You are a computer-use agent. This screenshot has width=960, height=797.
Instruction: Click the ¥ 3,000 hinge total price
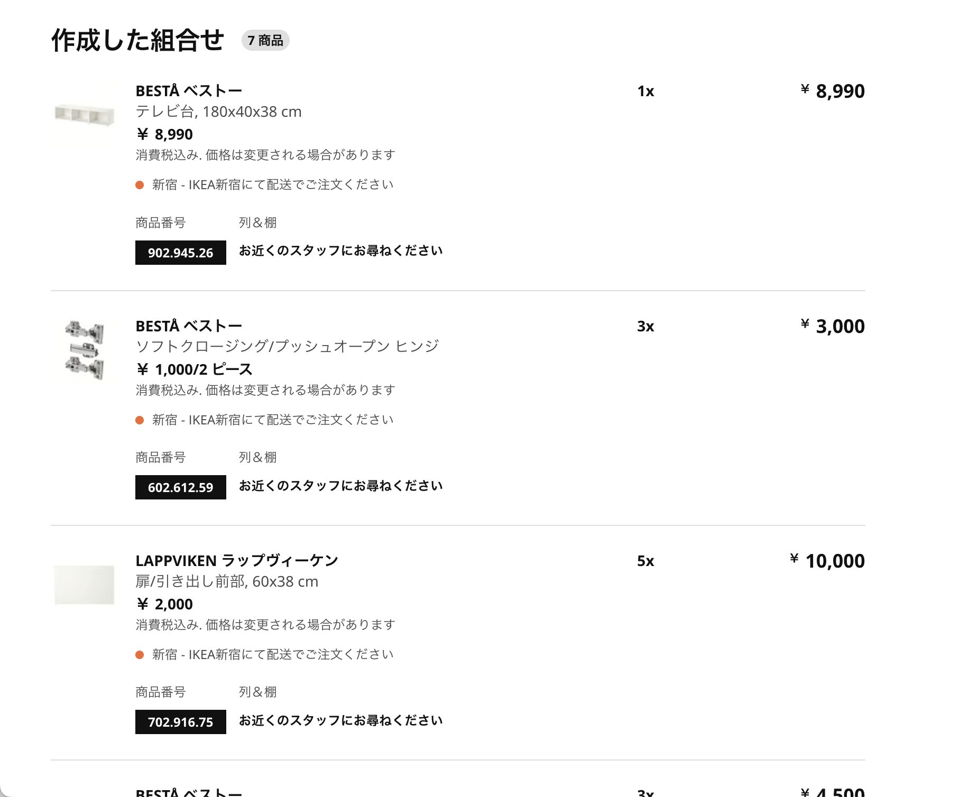click(833, 326)
